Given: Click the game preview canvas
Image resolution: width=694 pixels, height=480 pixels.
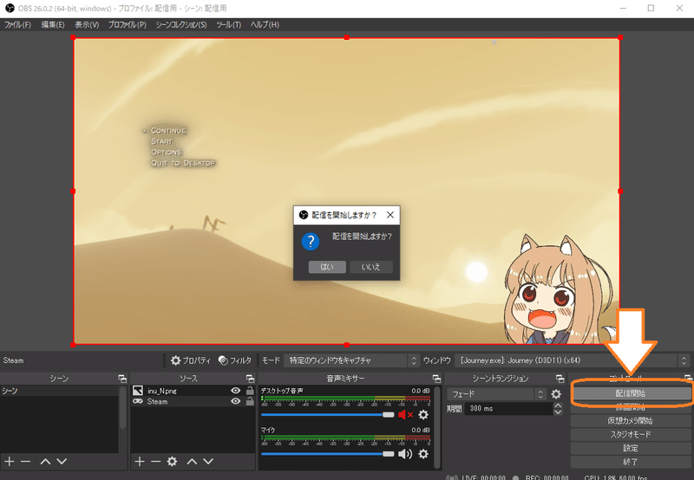Looking at the screenshot, I should pos(346,191).
